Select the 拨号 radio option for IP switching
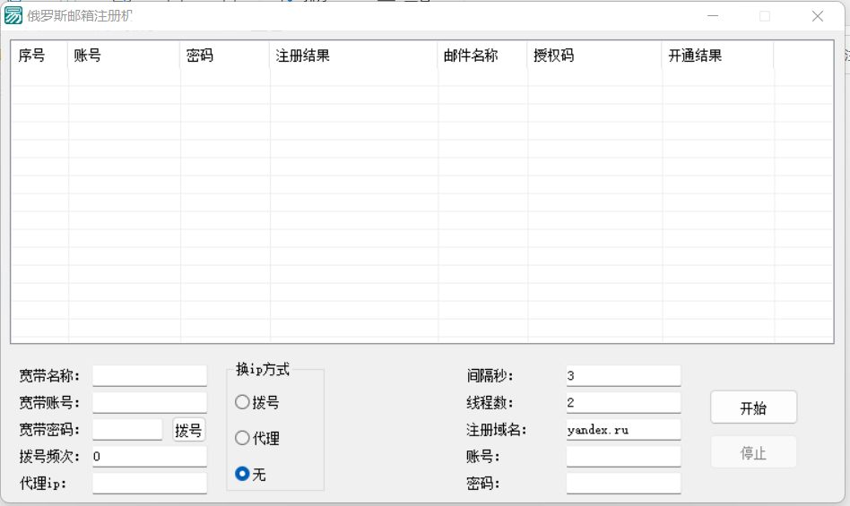Screen dimensions: 850x506 tap(243, 403)
